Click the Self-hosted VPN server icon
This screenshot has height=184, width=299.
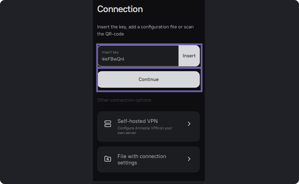pos(108,124)
